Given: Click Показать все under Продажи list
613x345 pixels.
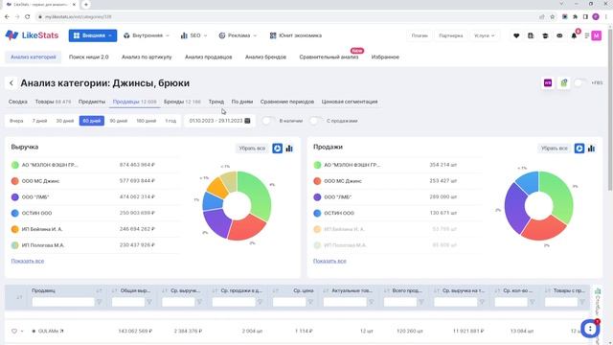Looking at the screenshot, I should [329, 261].
